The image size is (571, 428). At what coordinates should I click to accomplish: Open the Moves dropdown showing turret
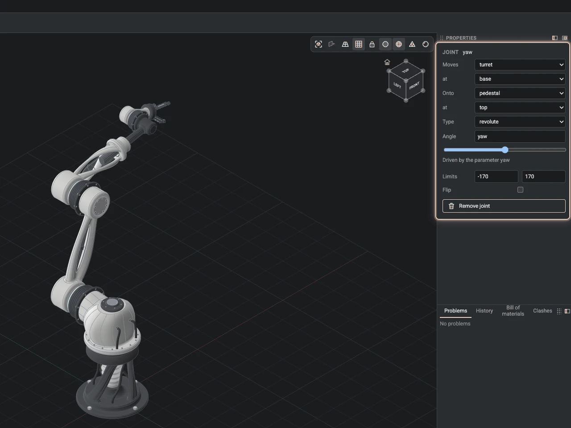pyautogui.click(x=520, y=65)
